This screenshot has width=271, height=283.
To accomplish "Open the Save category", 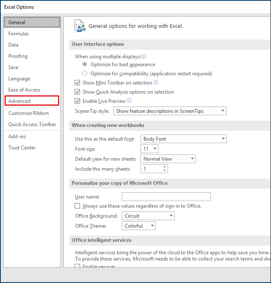I will coord(32,67).
